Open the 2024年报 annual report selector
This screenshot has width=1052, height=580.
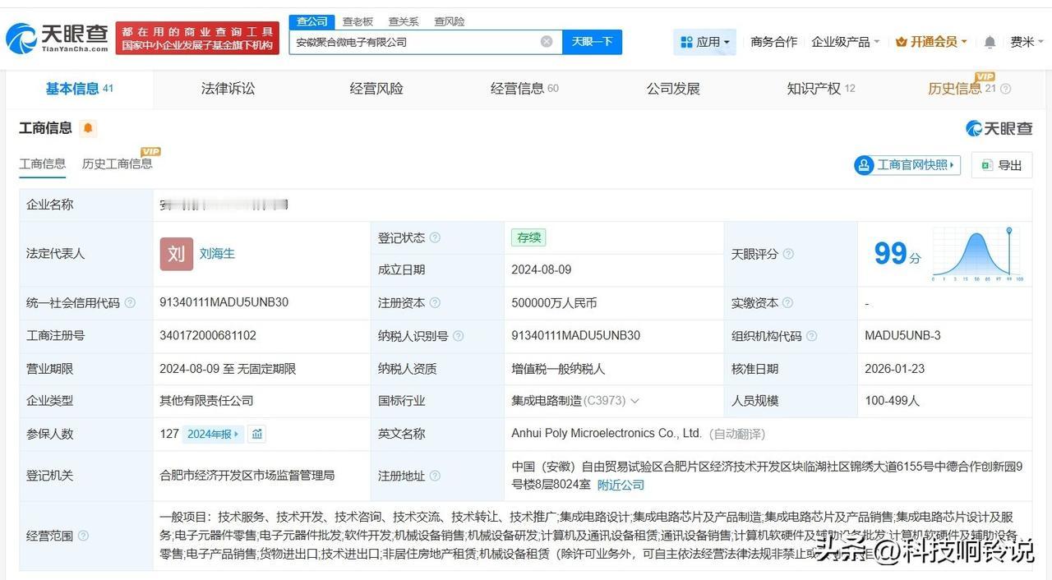pyautogui.click(x=213, y=434)
